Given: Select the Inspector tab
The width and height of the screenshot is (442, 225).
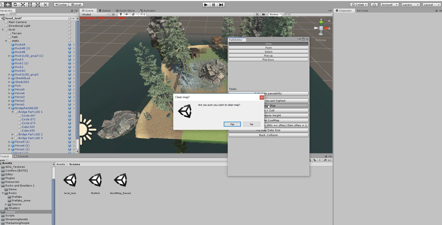Looking at the screenshot, I should click(344, 11).
